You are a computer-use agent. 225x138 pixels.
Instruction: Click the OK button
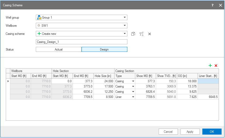[212, 132]
